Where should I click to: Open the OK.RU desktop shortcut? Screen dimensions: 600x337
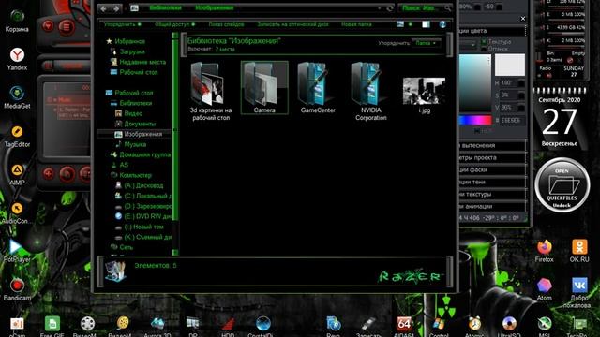point(579,251)
